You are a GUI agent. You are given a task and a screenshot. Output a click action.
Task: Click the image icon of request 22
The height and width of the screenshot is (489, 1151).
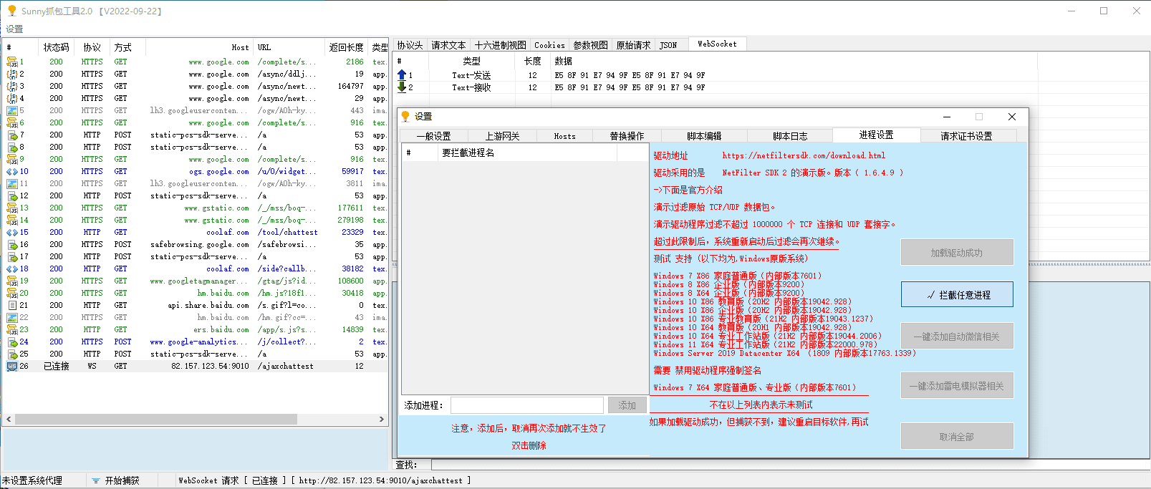[11, 318]
